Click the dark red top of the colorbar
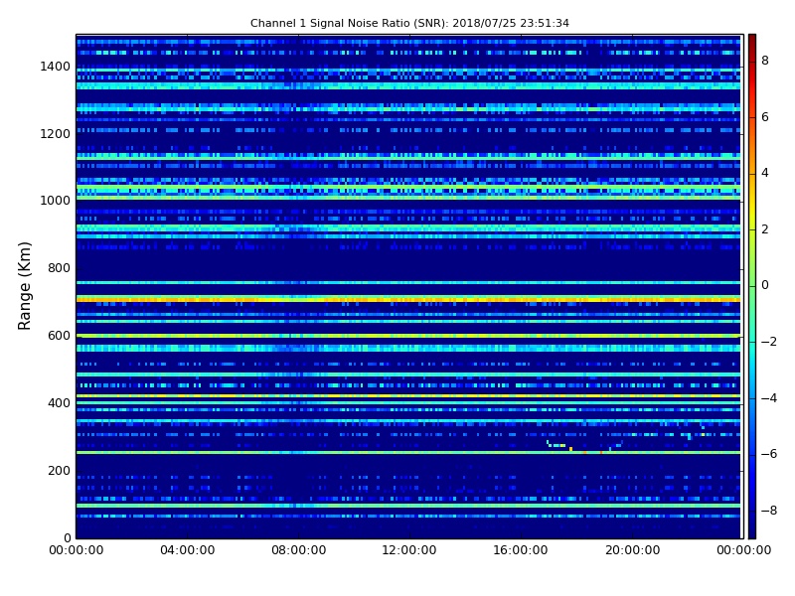The image size is (795, 596). (x=752, y=43)
